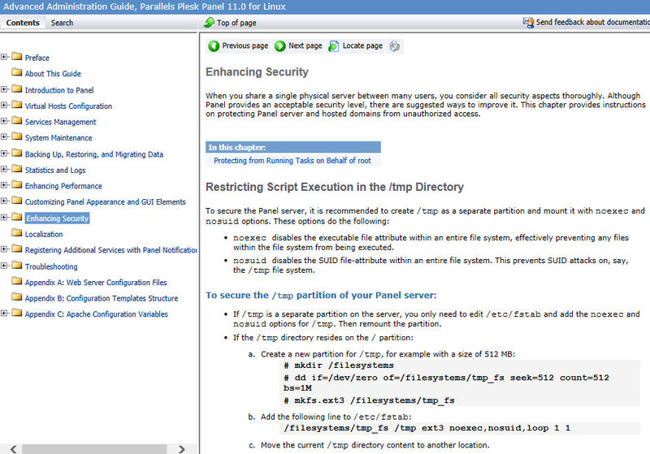650x454 pixels.
Task: Expand the Enhancing Security tree node
Action: (5, 218)
